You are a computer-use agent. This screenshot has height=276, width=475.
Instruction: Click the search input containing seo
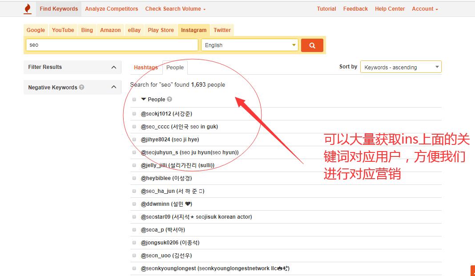pyautogui.click(x=111, y=45)
